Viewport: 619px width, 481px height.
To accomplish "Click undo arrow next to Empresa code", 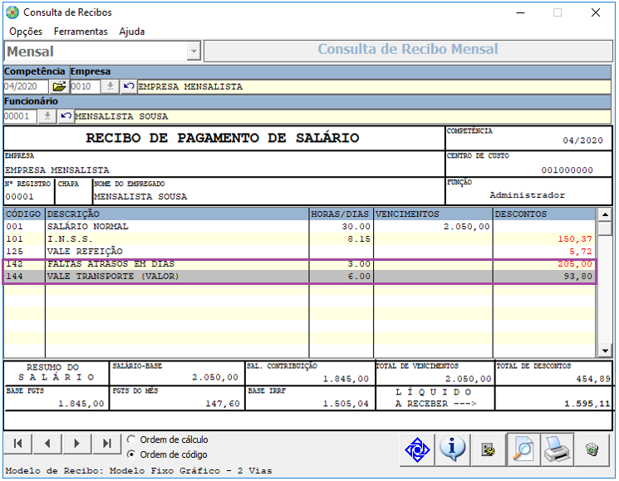I will tap(128, 86).
